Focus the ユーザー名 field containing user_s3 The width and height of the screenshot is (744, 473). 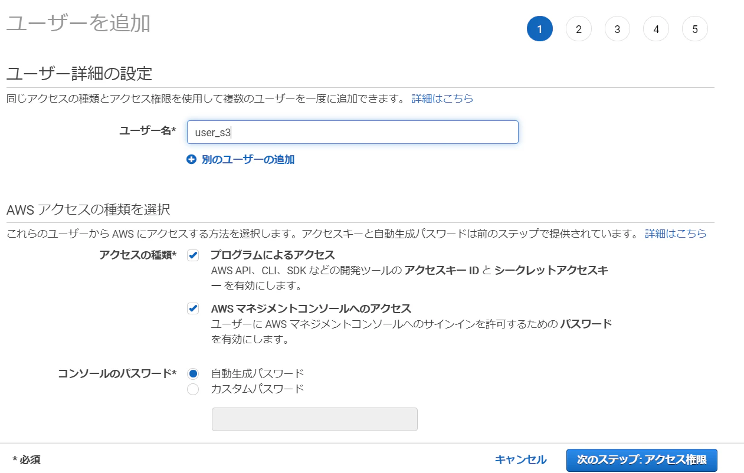click(353, 132)
